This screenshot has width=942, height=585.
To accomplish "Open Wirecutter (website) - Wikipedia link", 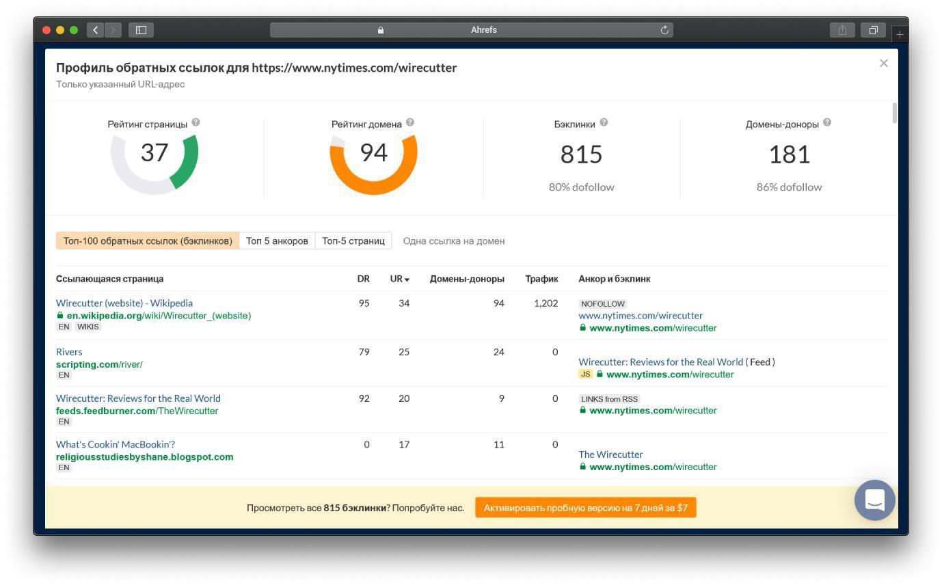I will point(124,303).
